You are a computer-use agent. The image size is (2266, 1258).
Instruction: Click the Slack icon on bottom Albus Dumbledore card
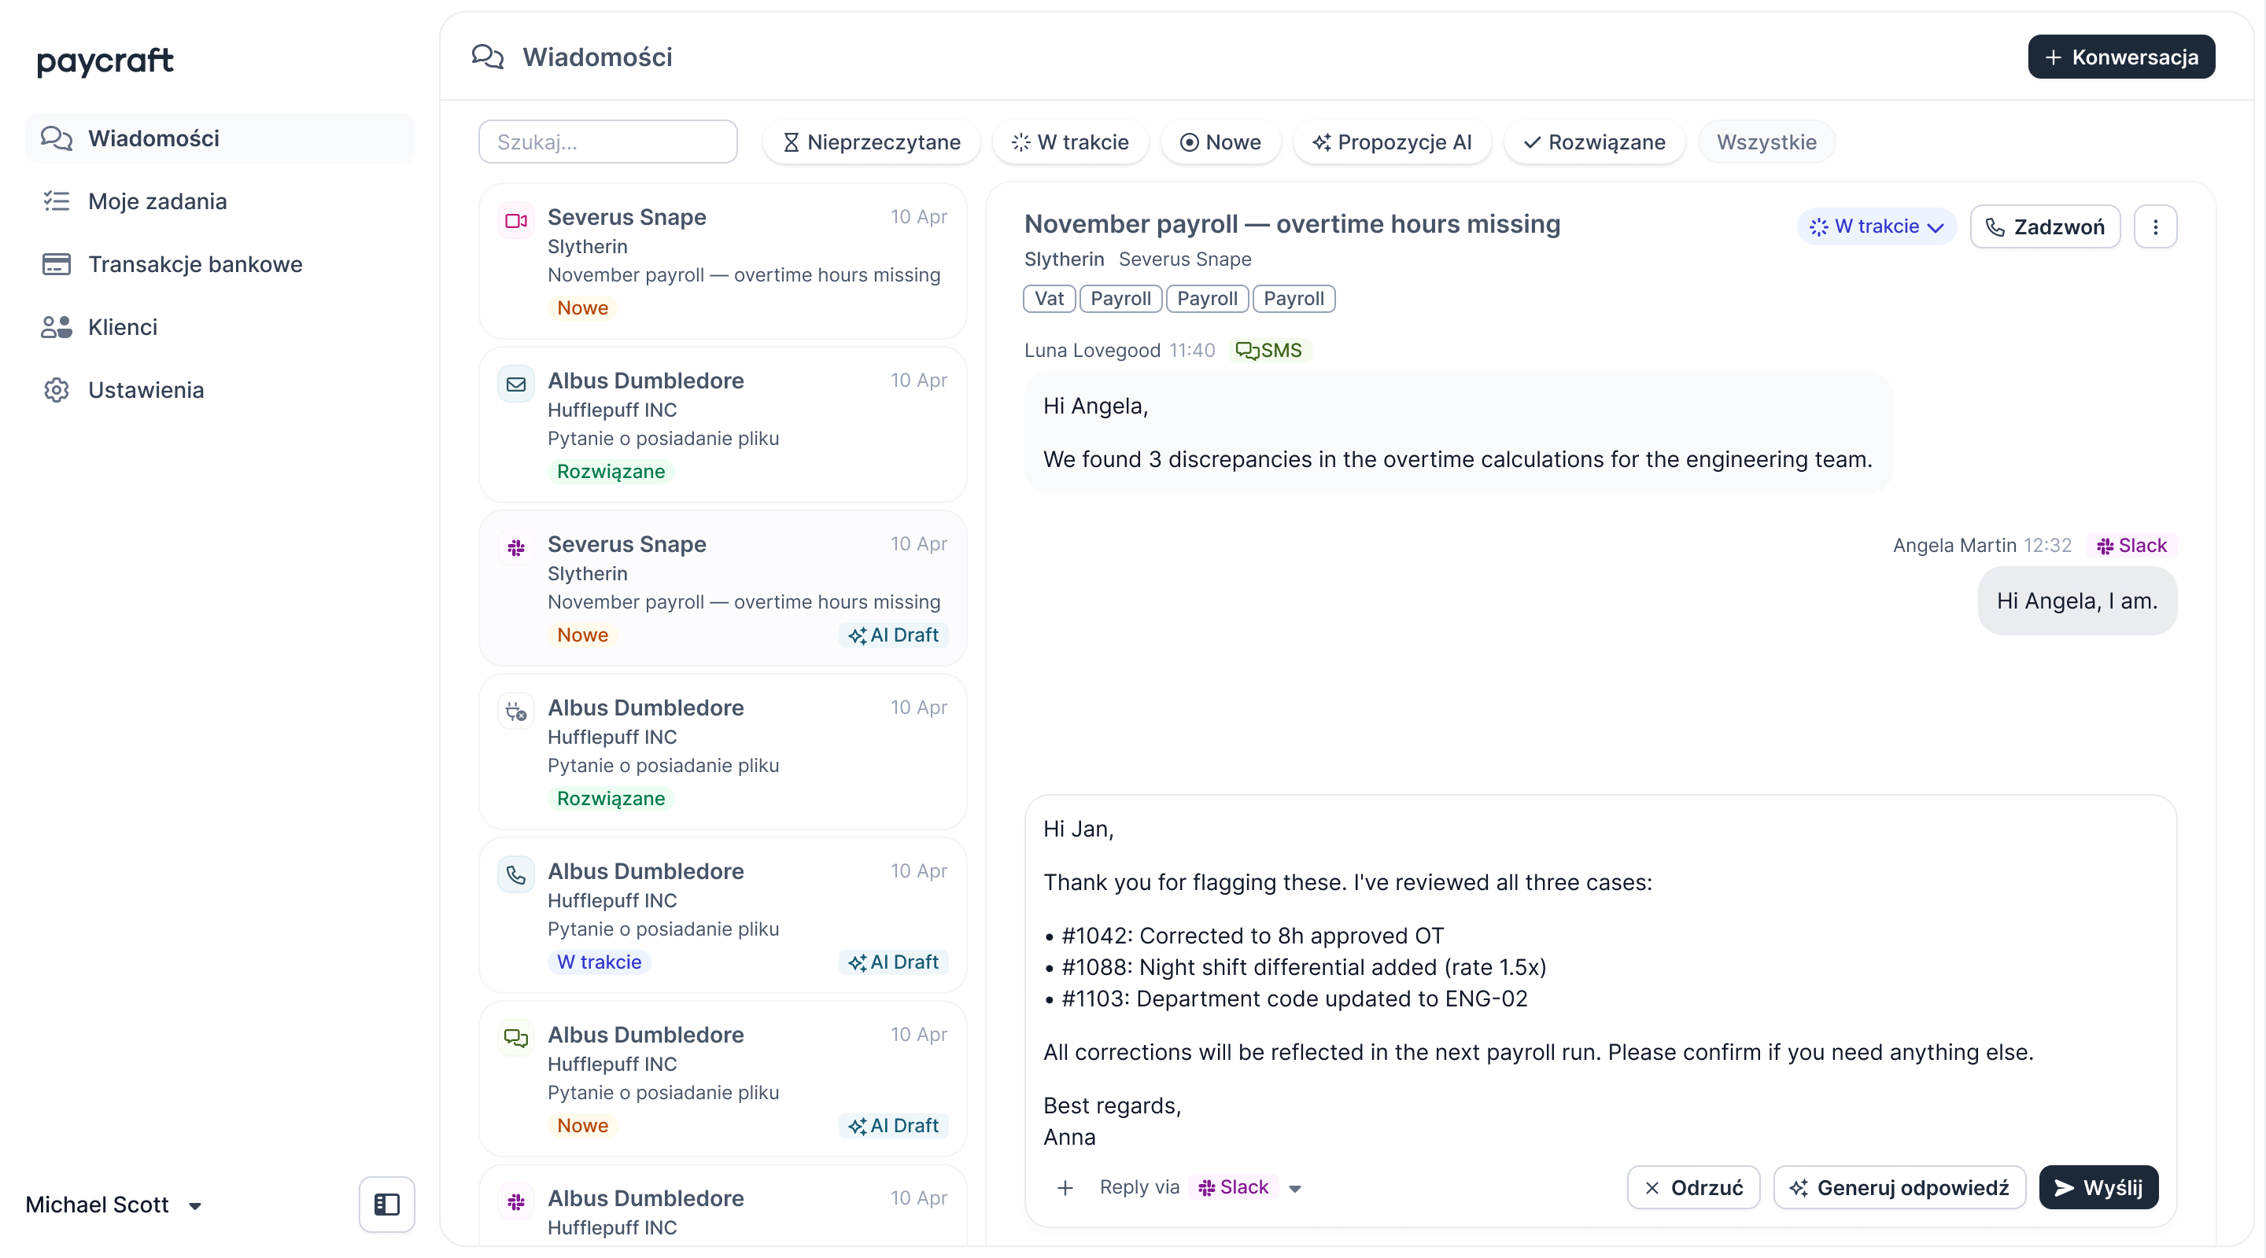pyautogui.click(x=516, y=1201)
